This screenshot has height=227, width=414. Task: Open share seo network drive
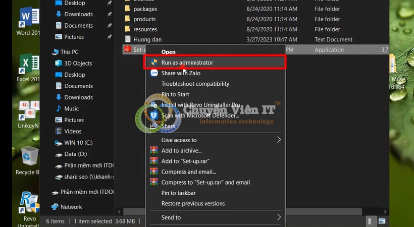pyautogui.click(x=88, y=177)
